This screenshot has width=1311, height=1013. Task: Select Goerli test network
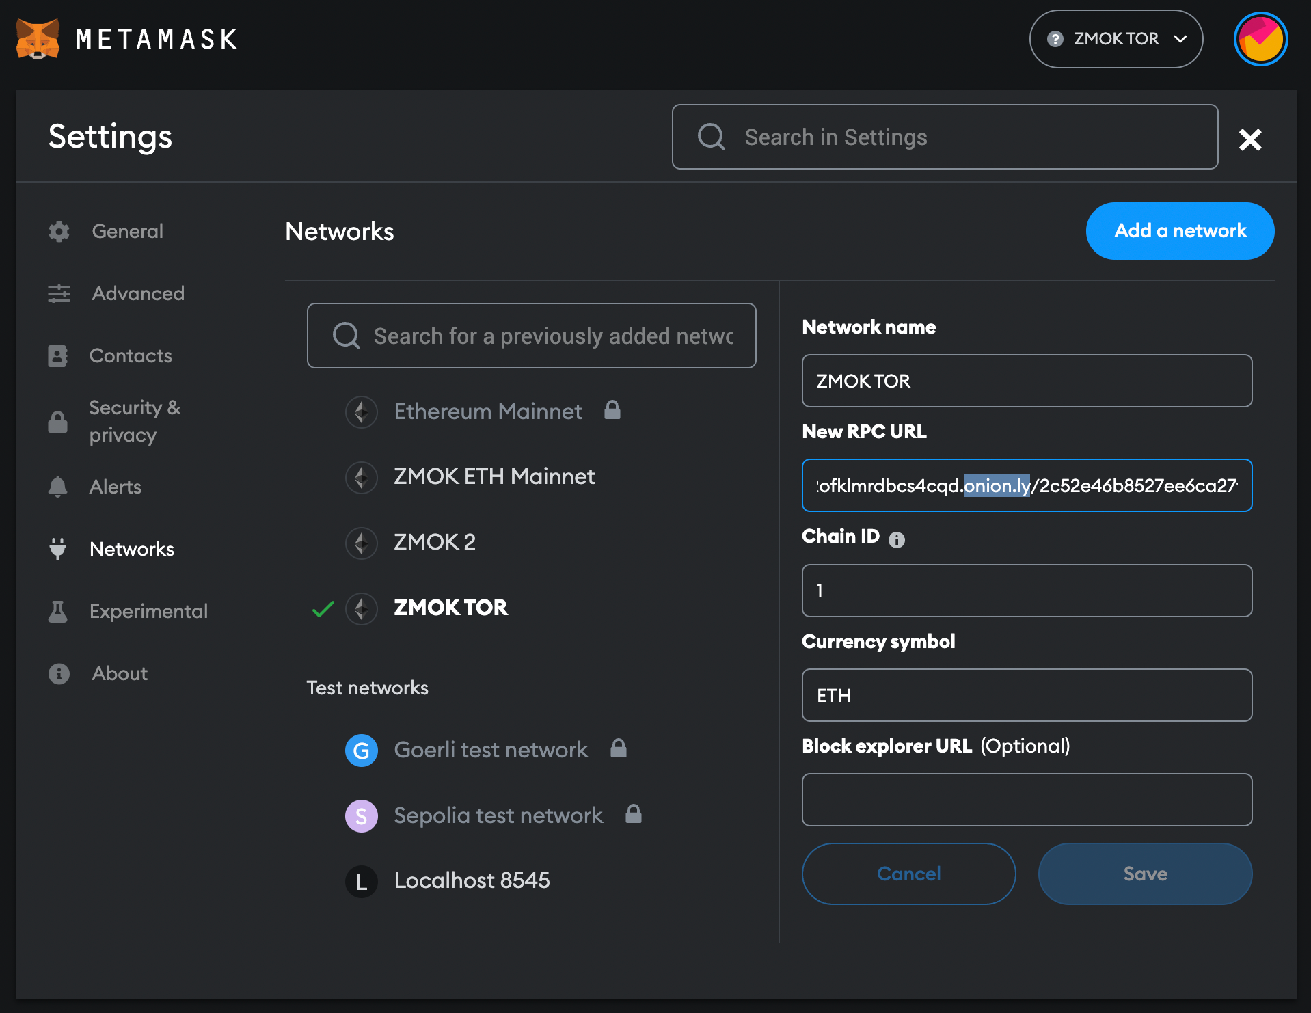pyautogui.click(x=491, y=750)
